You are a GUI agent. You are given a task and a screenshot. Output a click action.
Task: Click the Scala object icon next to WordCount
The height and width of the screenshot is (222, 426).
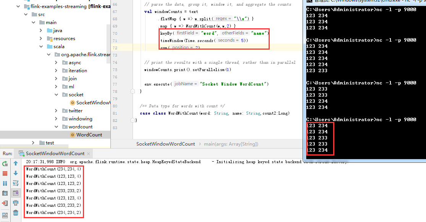[72, 135]
